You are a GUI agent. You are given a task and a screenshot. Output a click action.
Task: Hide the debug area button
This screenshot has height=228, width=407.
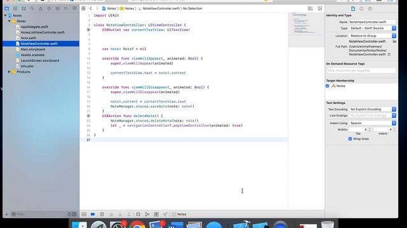pos(84,214)
